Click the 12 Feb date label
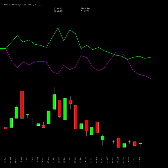Image resolution: width=168 pixels, height=168 pixels. [x=139, y=160]
